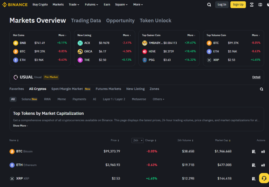The image size is (269, 187).
Task: Open the market list search icon
Action: pyautogui.click(x=261, y=89)
